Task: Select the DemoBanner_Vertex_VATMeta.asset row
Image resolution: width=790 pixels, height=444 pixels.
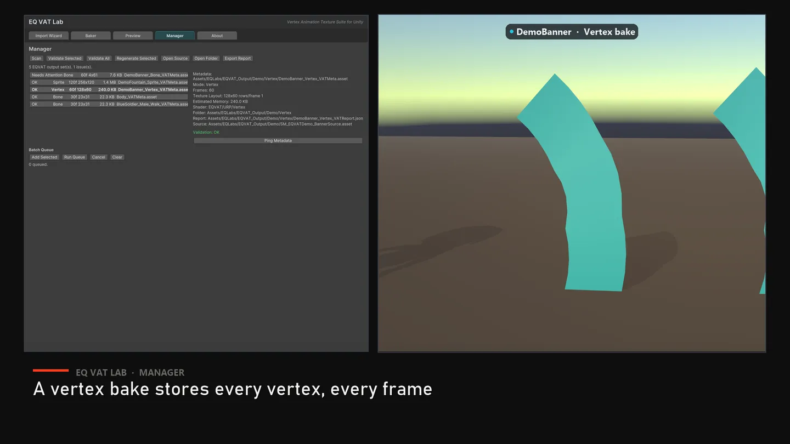Action: coord(109,89)
